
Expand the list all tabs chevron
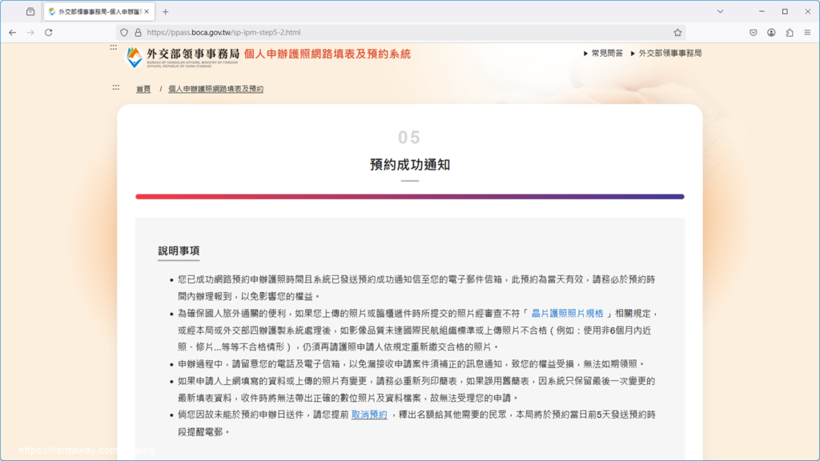(x=720, y=11)
